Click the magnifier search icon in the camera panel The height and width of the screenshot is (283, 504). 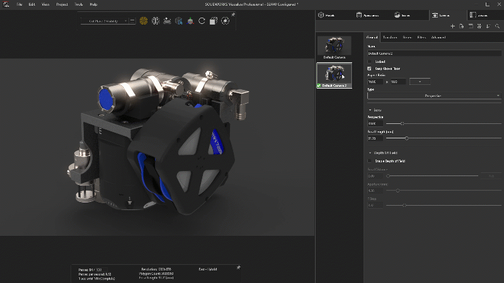(x=497, y=26)
